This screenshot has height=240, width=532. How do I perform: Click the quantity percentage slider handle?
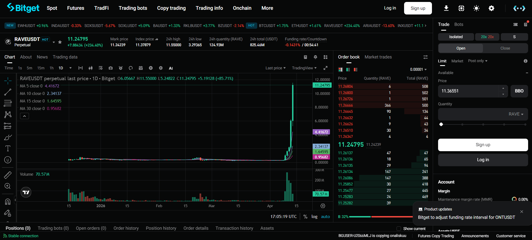441,124
